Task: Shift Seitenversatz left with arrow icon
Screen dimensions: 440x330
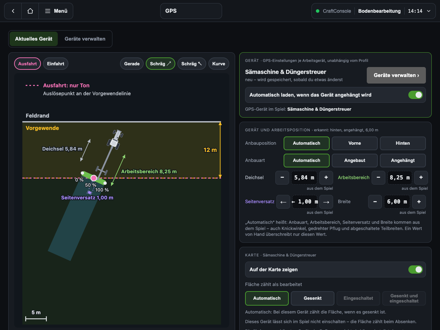Action: [x=283, y=202]
